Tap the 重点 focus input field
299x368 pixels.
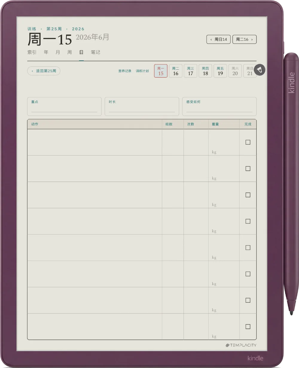point(64,106)
